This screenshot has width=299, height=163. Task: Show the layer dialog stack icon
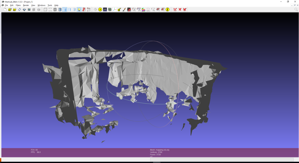[34, 10]
